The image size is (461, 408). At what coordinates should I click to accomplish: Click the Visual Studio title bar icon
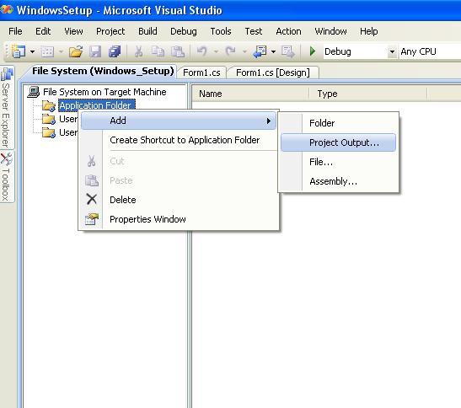pos(7,10)
